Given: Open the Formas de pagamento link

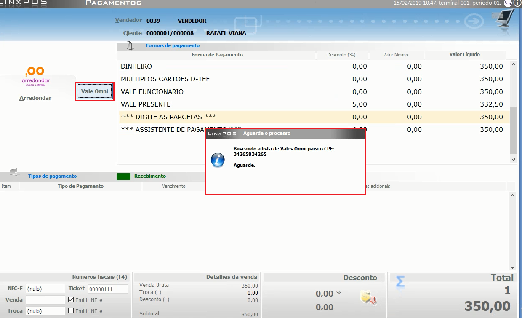Looking at the screenshot, I should [x=173, y=45].
